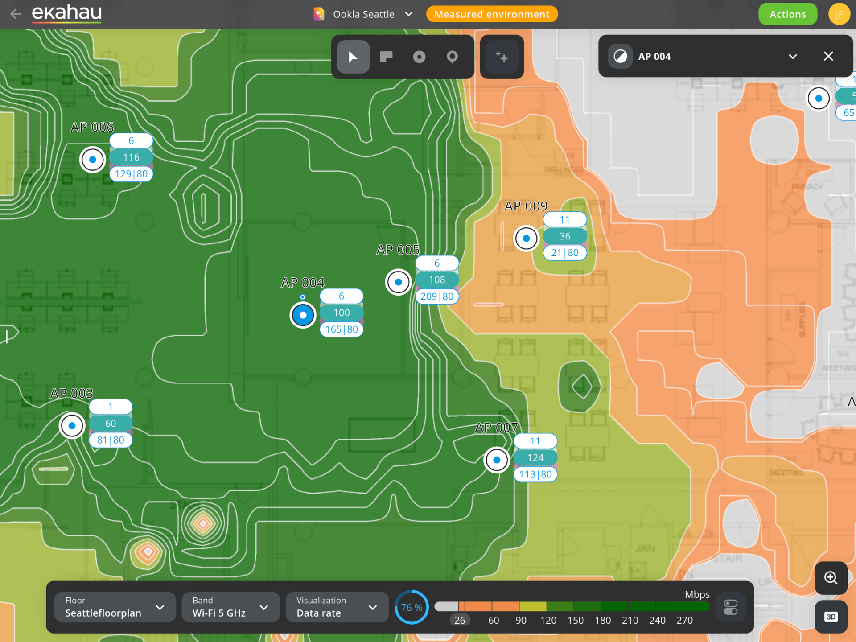
Task: Select the location pin tool in the toolbar
Action: pyautogui.click(x=452, y=57)
